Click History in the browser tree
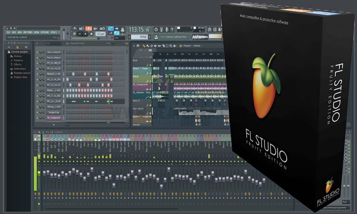357x214 pixels. coord(18,56)
